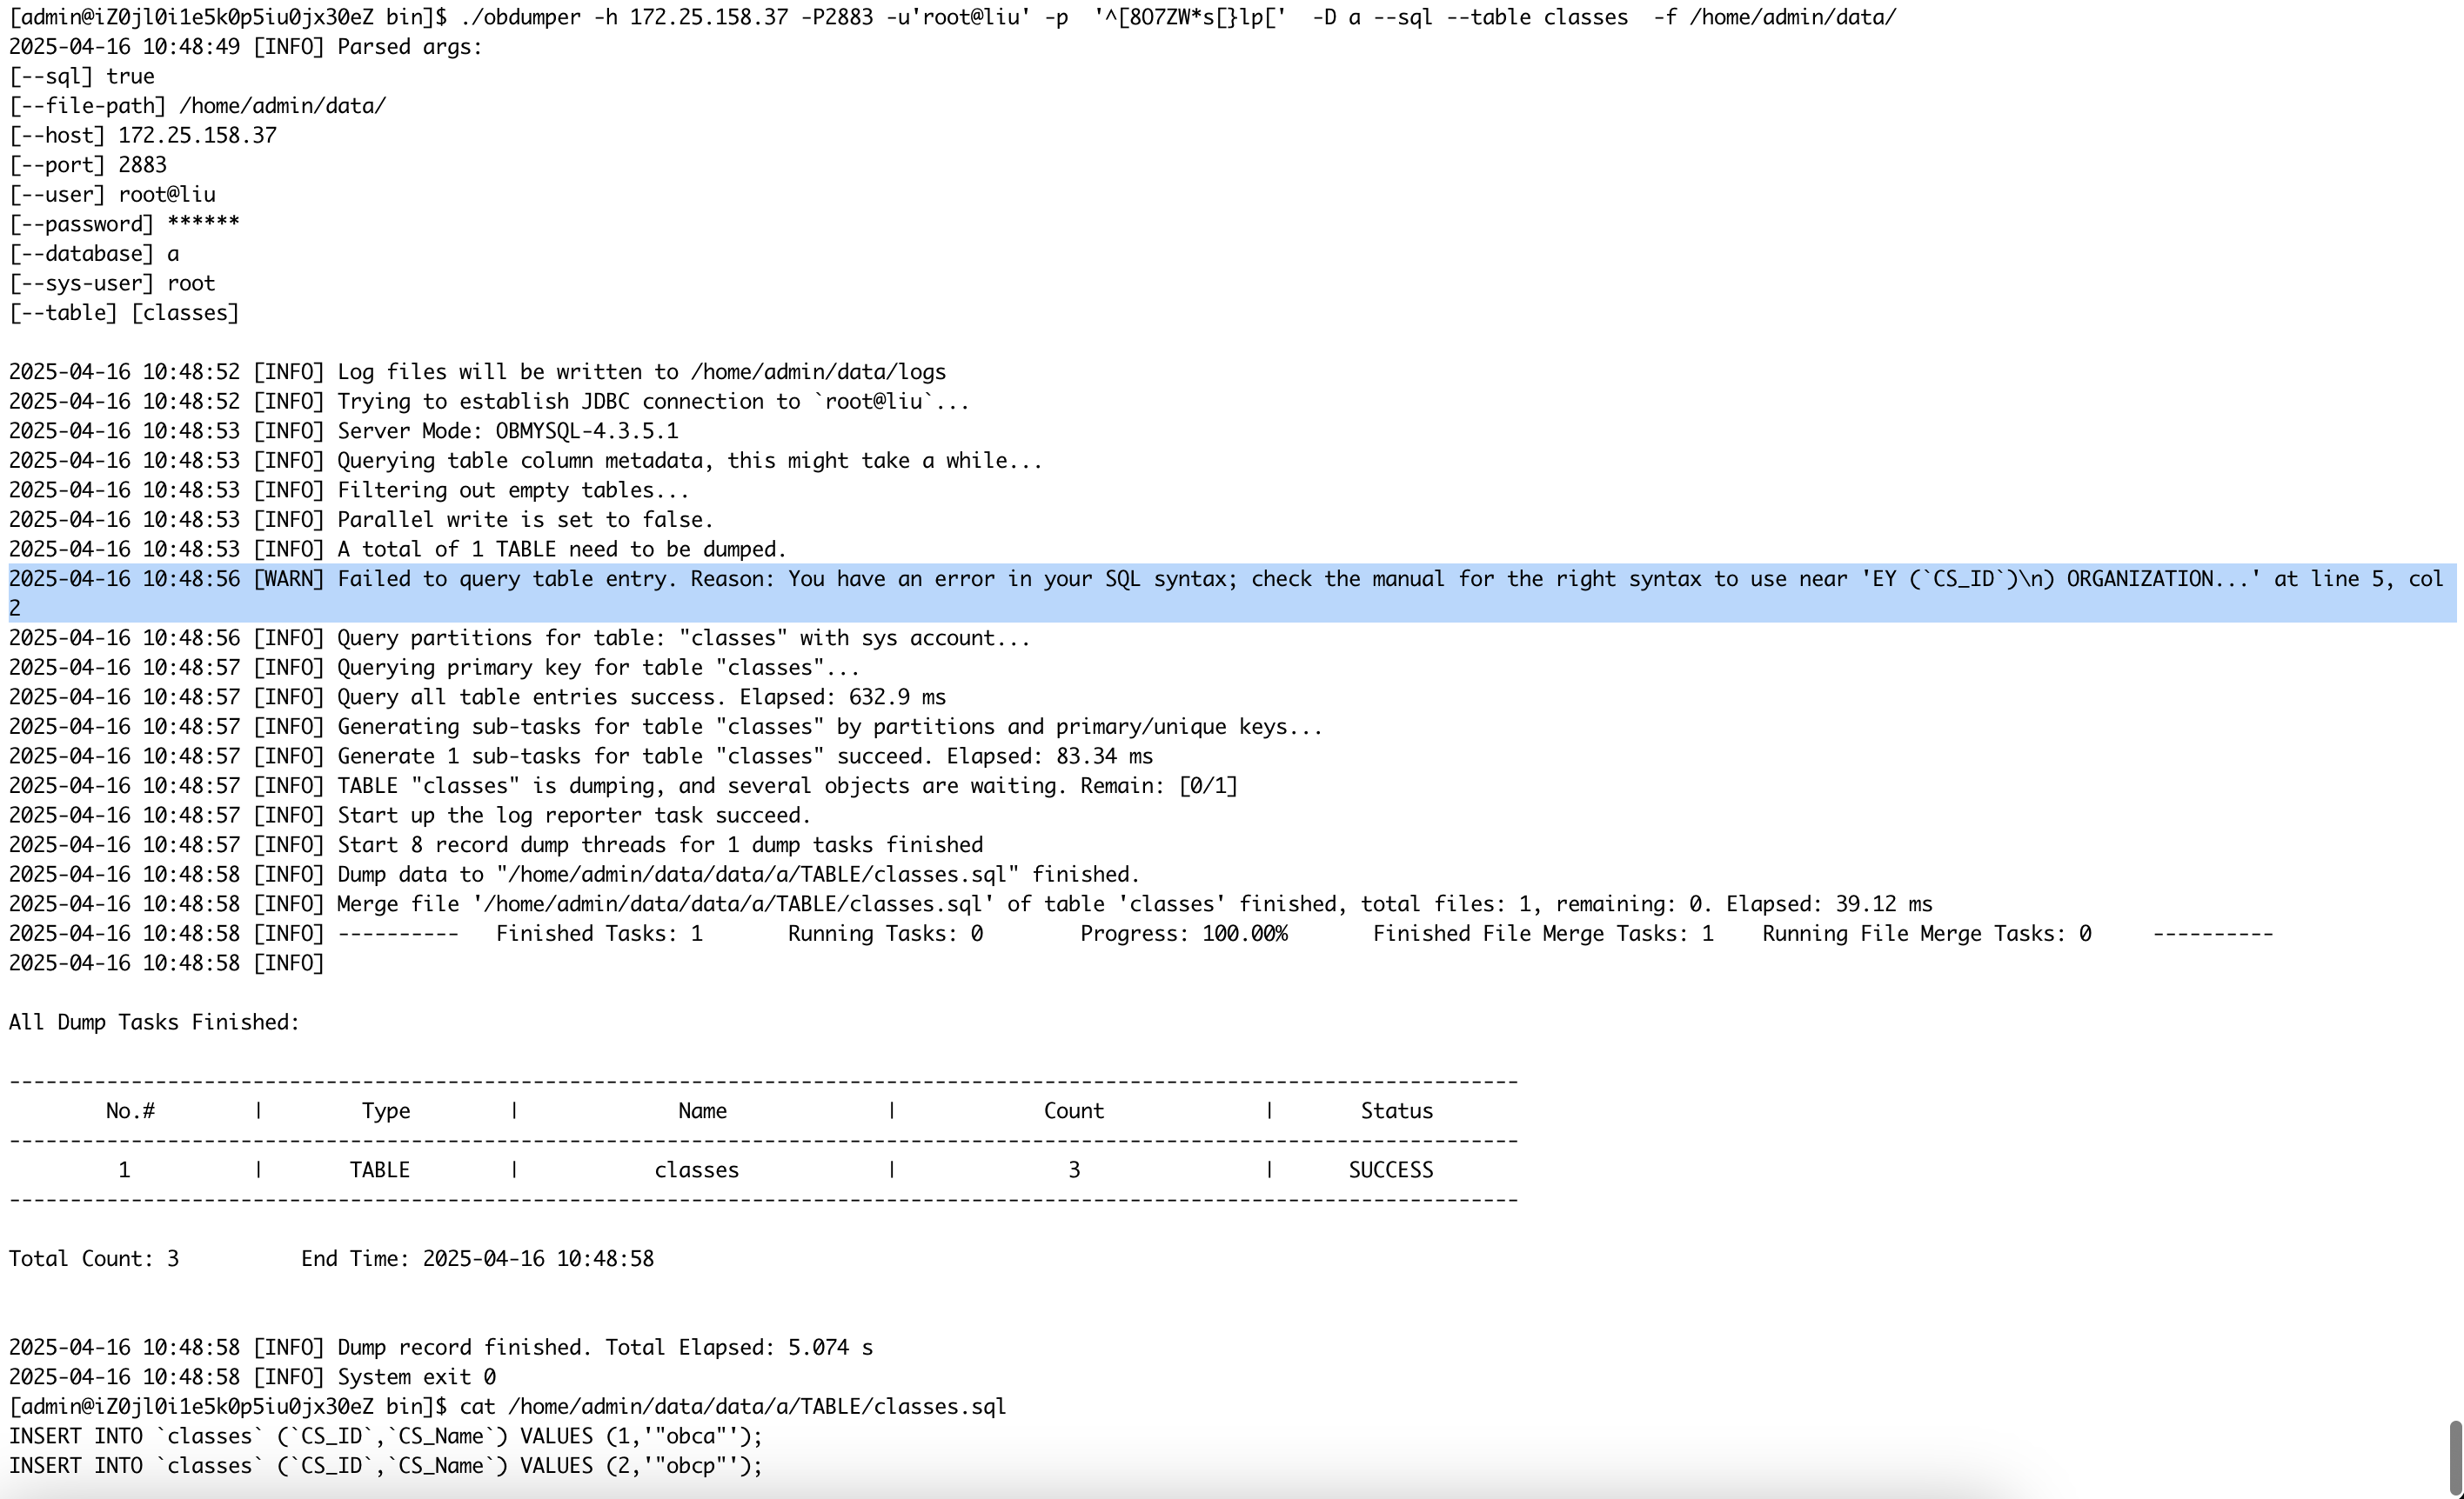Click 'Query partitions for table' log line
2464x1499 pixels.
pyautogui.click(x=520, y=637)
